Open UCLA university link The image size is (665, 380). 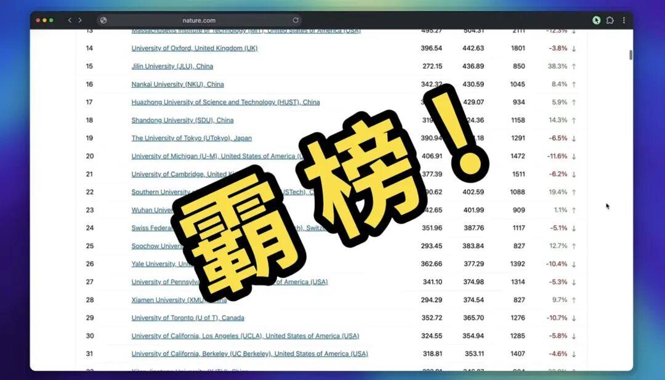244,336
